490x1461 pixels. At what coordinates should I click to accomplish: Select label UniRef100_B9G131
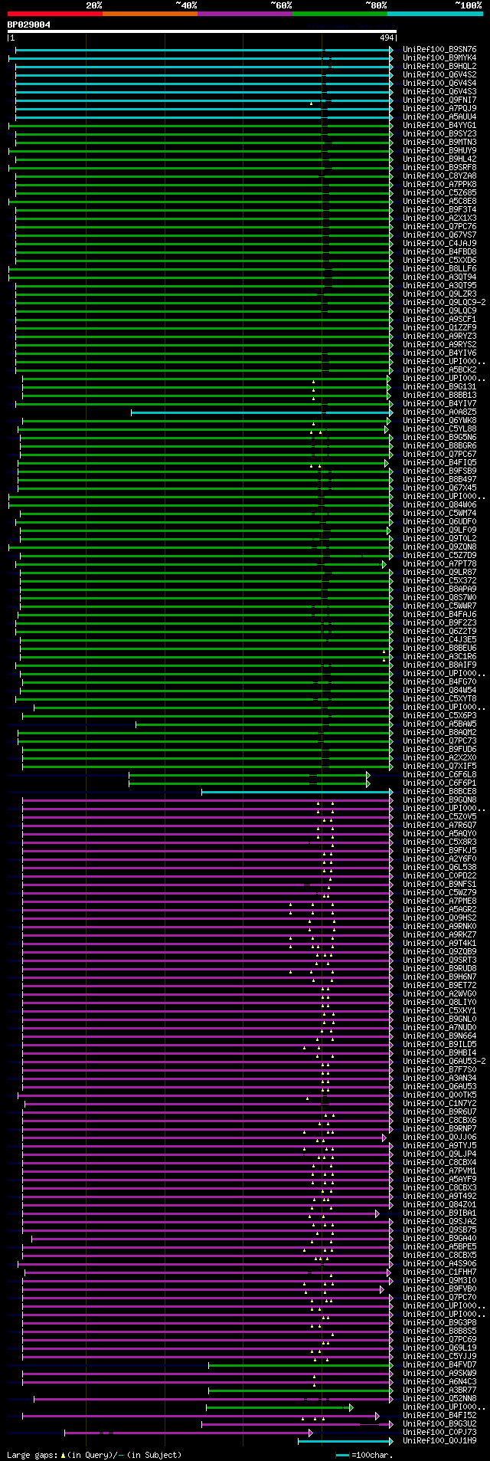pos(439,387)
